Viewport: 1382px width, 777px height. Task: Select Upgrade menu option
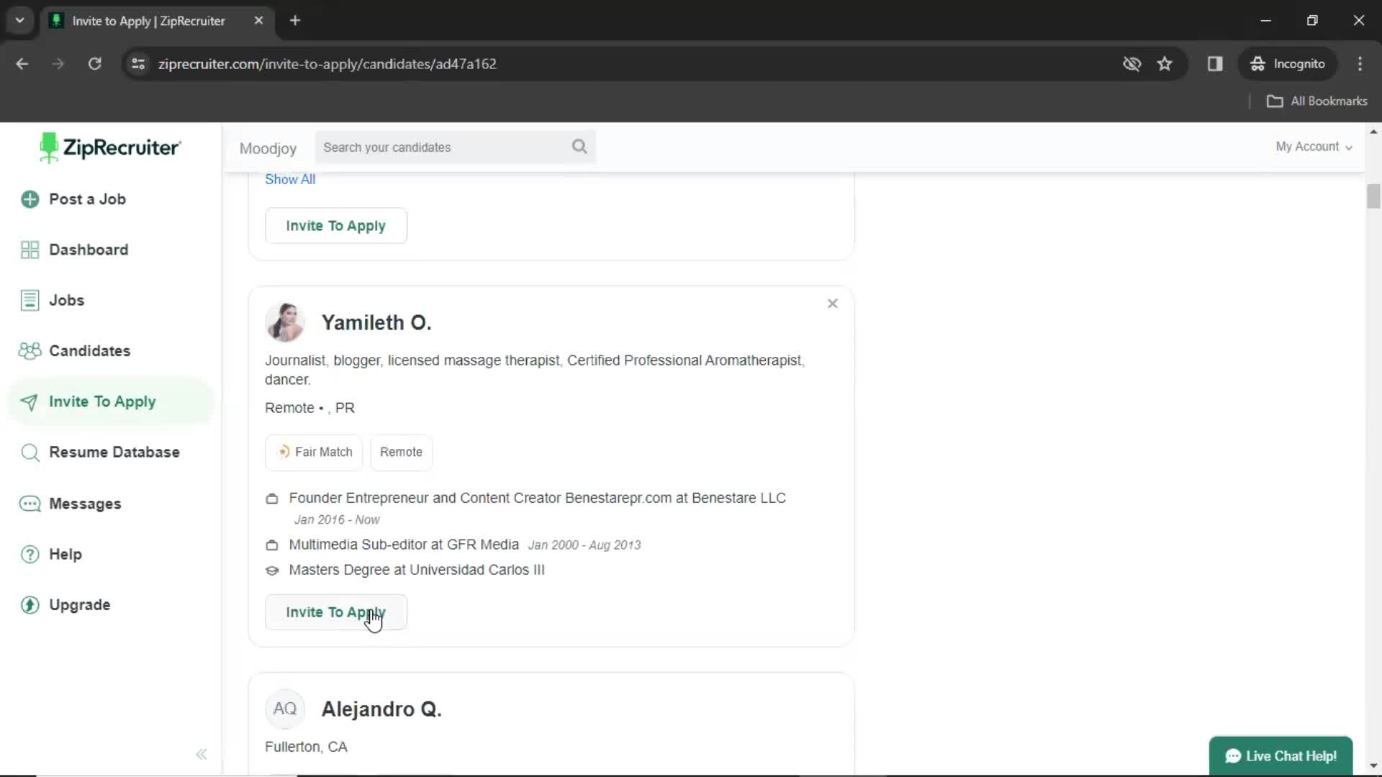[80, 604]
